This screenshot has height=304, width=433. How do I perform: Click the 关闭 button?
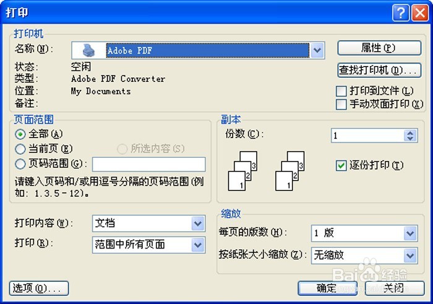(395, 289)
